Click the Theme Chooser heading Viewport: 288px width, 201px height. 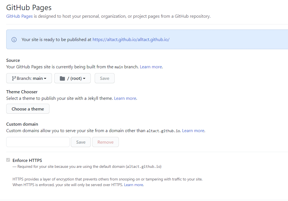coord(22,92)
